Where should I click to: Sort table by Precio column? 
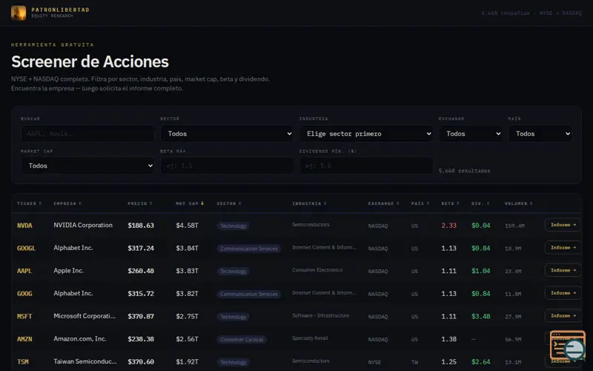click(140, 203)
